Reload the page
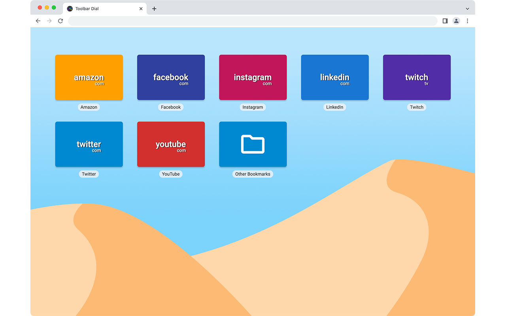The height and width of the screenshot is (316, 506). click(60, 21)
